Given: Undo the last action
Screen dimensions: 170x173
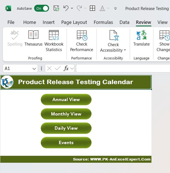Looking at the screenshot, I should [x=66, y=8].
